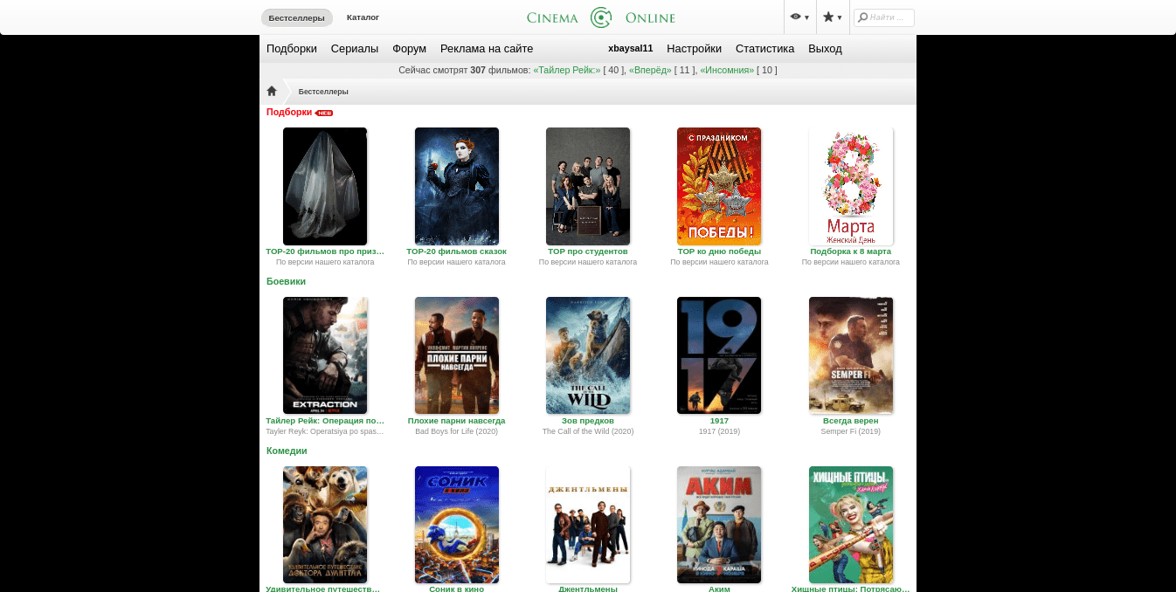Click 1917 title link under poster
Image resolution: width=1176 pixels, height=592 pixels.
pyautogui.click(x=719, y=421)
